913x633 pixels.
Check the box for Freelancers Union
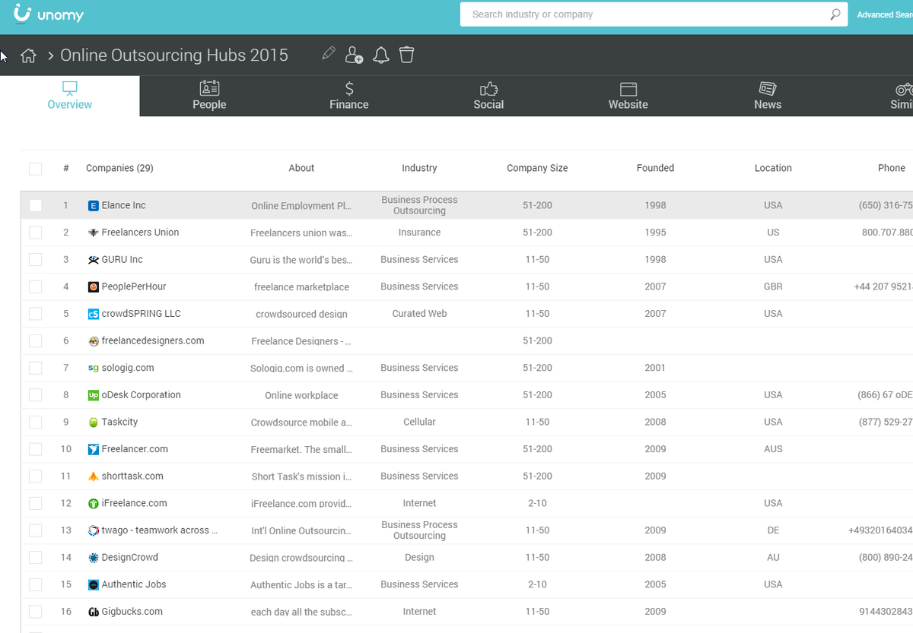tap(36, 233)
